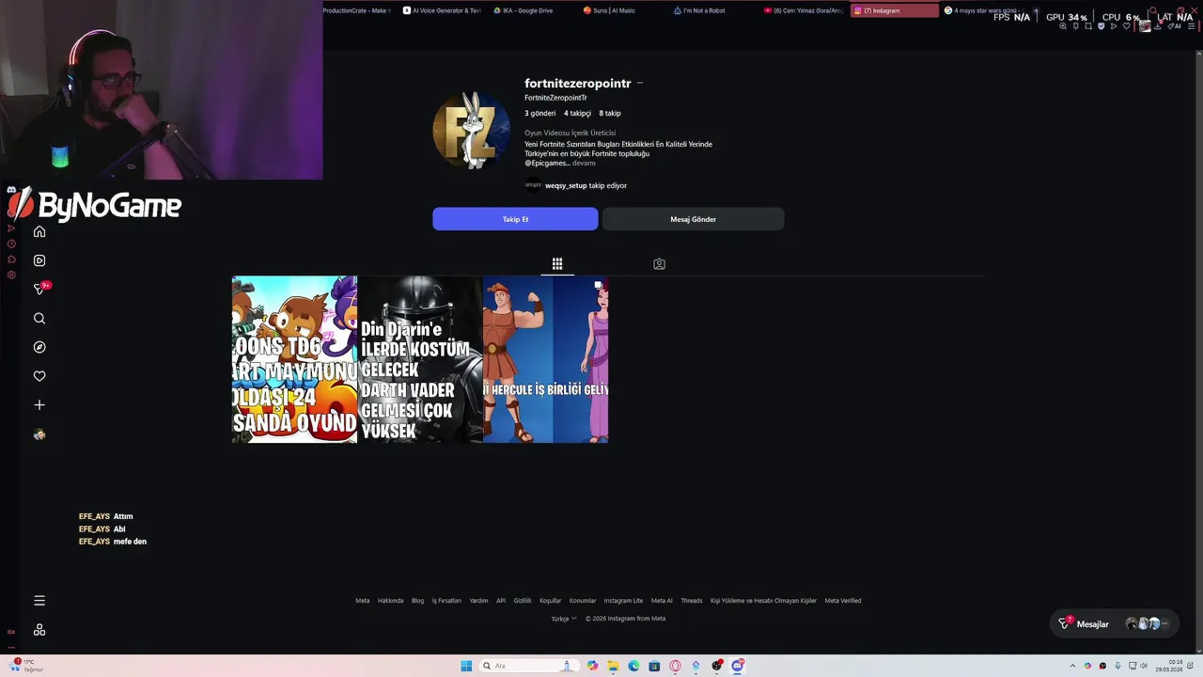Screen dimensions: 1203x677
Task: Open Yardım footer link
Action: [x=478, y=601]
